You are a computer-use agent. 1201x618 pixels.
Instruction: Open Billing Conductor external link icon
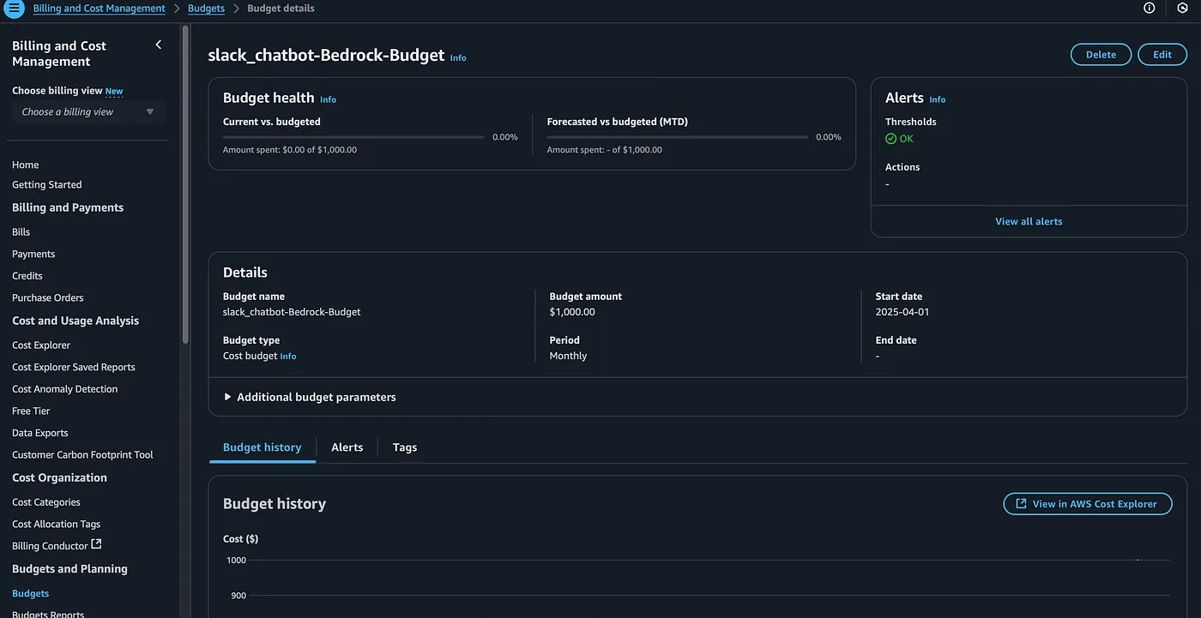click(x=96, y=544)
